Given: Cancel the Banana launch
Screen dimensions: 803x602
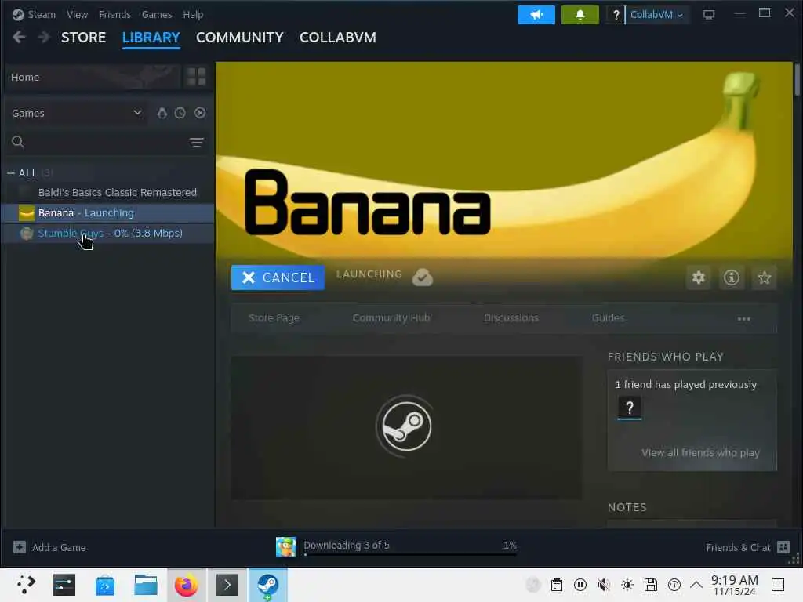Looking at the screenshot, I should [278, 277].
